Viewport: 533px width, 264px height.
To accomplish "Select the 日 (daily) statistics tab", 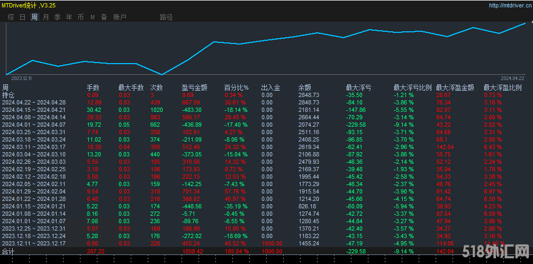I will [23, 17].
